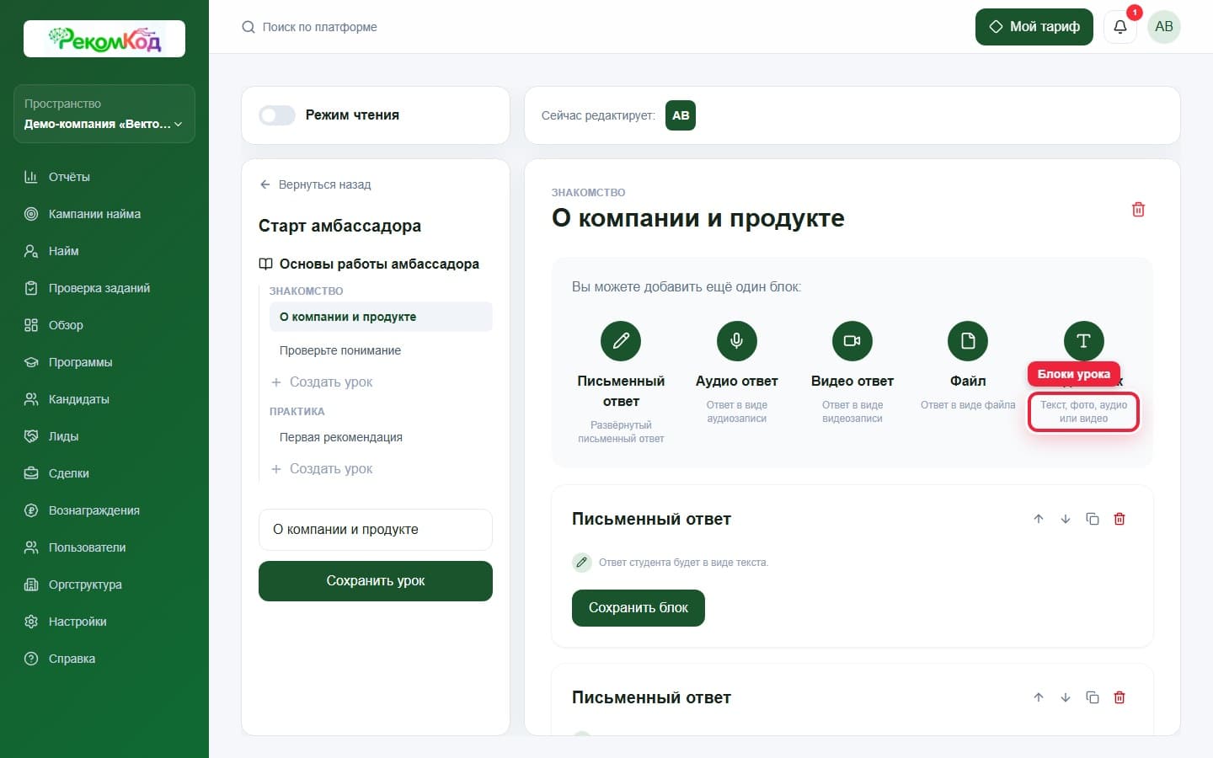
Task: Click the search magnifier icon
Action: point(248,27)
